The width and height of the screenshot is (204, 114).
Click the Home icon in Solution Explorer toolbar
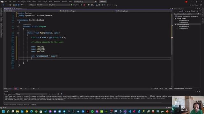180,11
